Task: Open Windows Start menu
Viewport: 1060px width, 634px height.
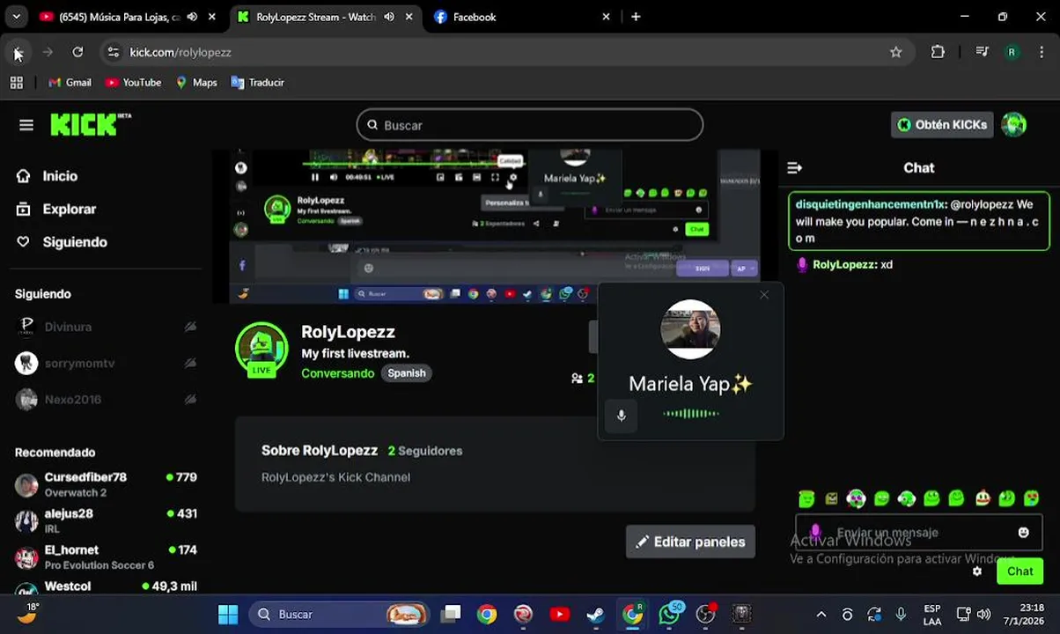Action: (x=227, y=614)
